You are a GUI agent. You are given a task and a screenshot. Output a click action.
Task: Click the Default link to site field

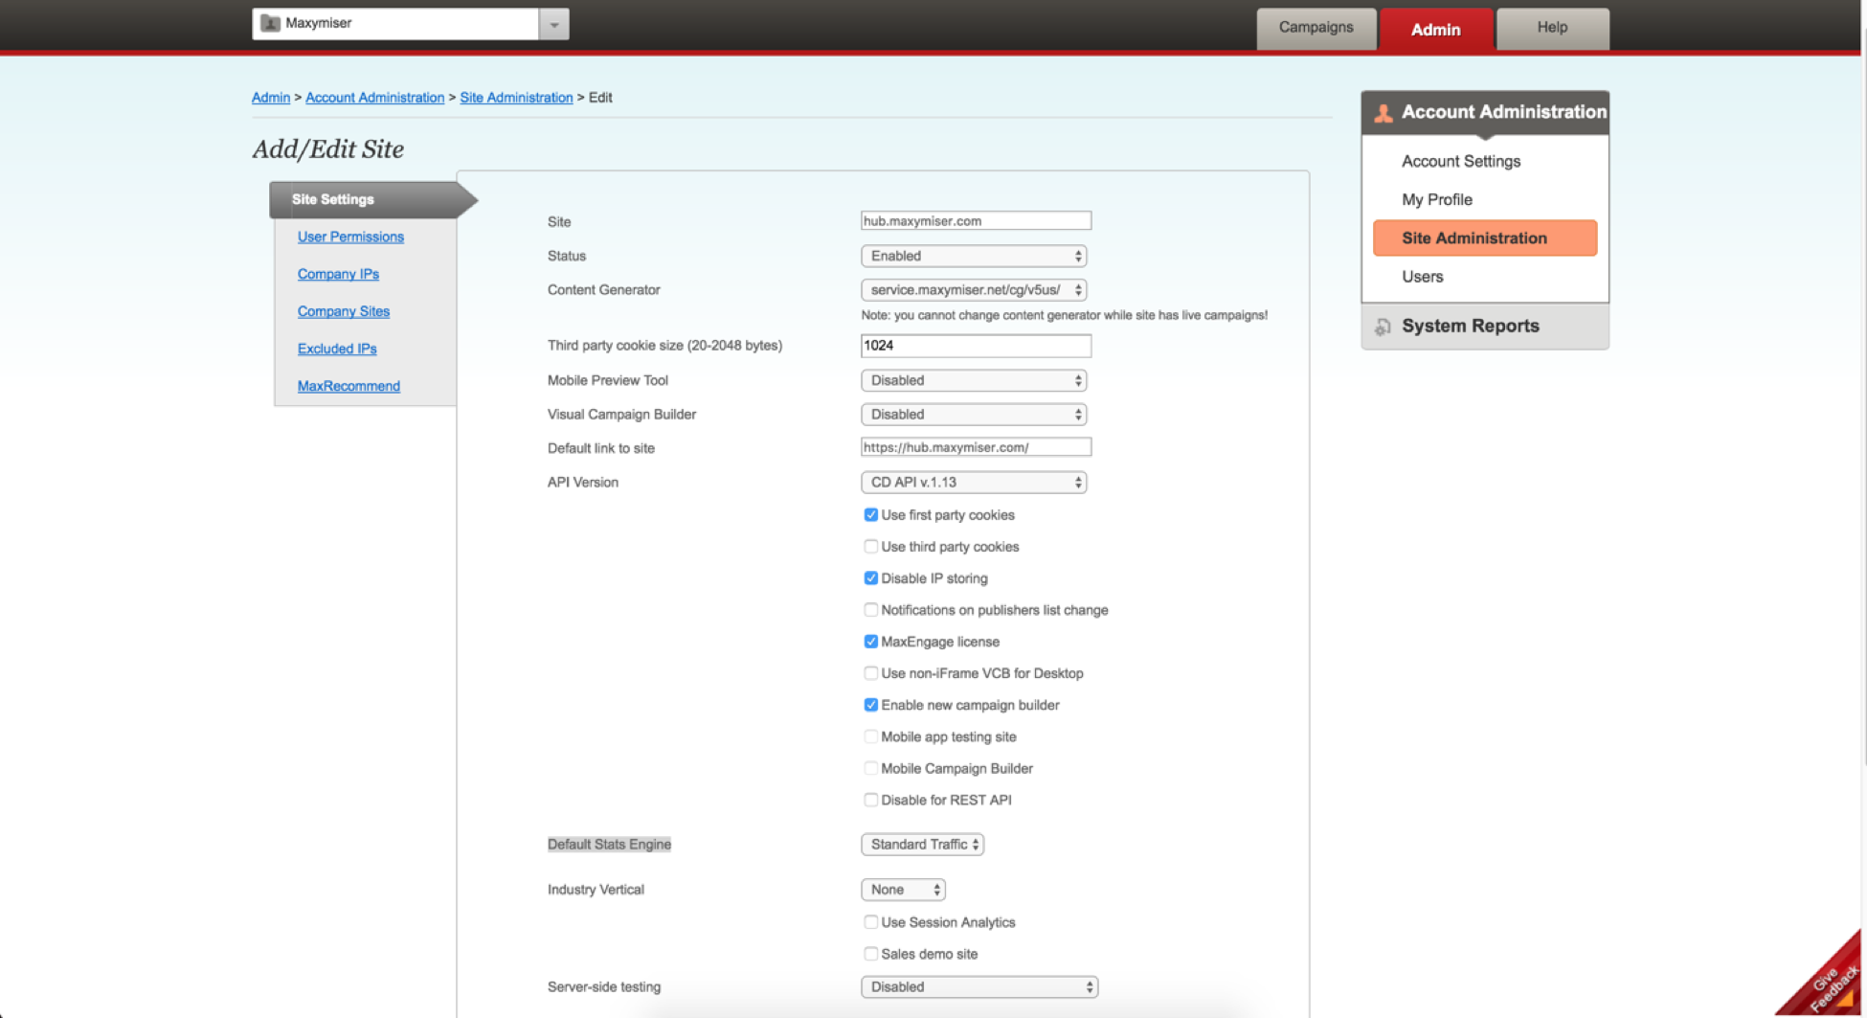(x=976, y=447)
